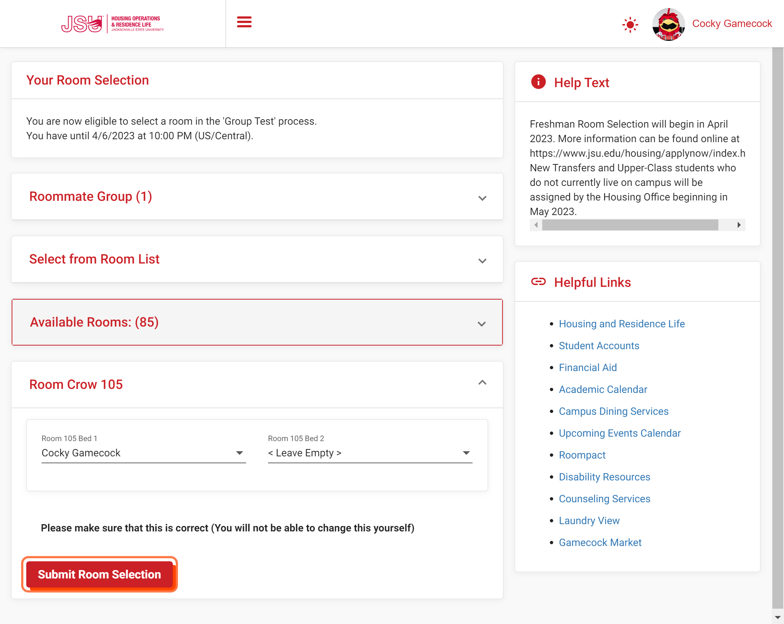This screenshot has width=784, height=624.
Task: Toggle the sun light/dark theme icon
Action: (x=630, y=25)
